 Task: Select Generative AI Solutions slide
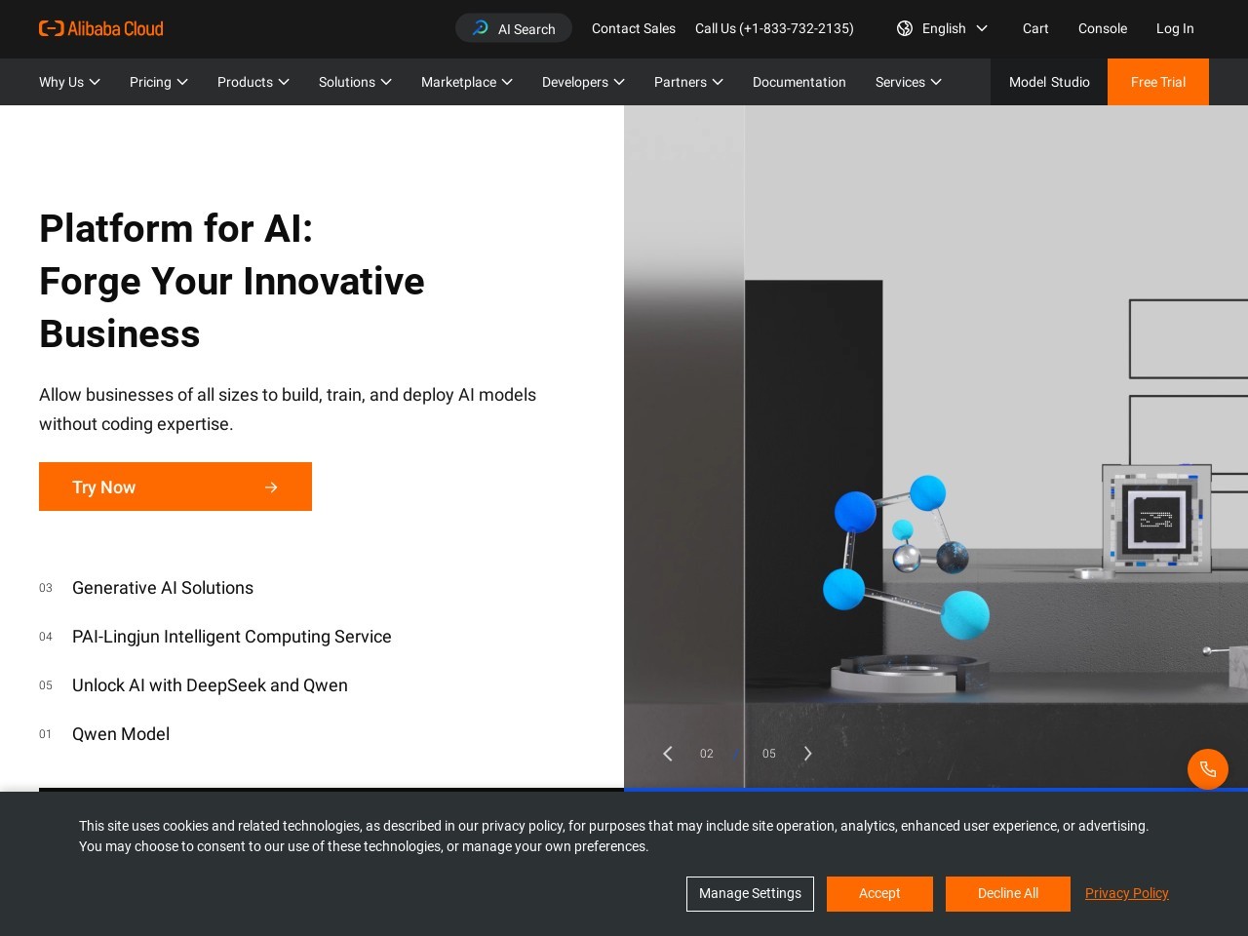tap(163, 588)
